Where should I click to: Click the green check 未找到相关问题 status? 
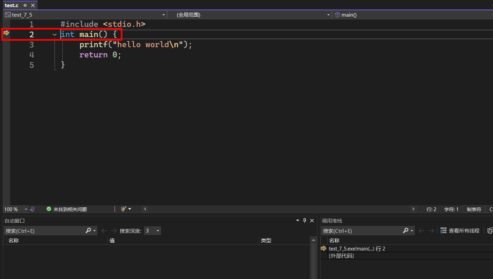click(67, 209)
